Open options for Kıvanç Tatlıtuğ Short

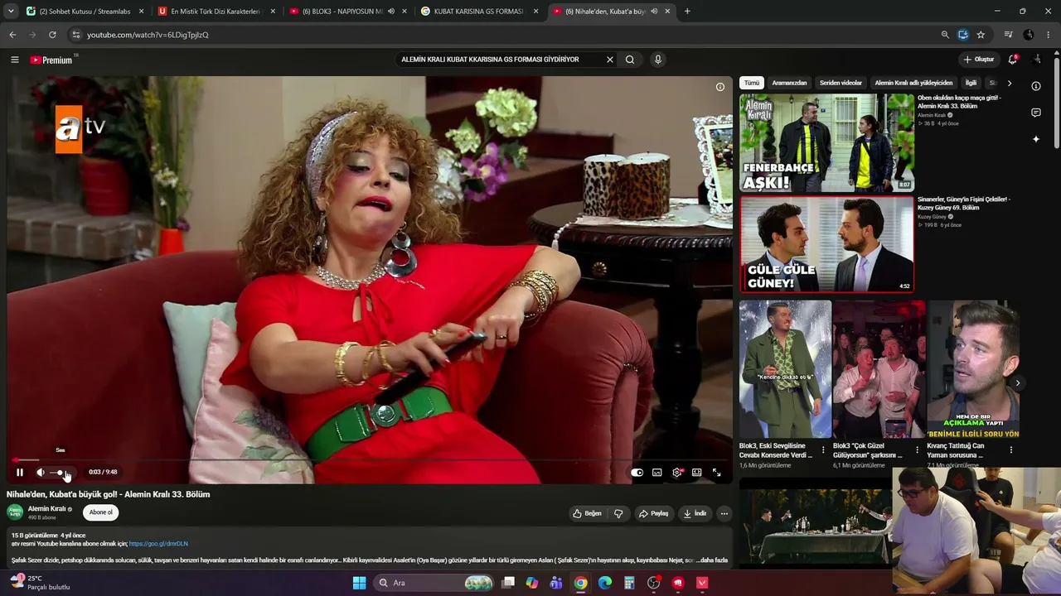click(x=1010, y=450)
